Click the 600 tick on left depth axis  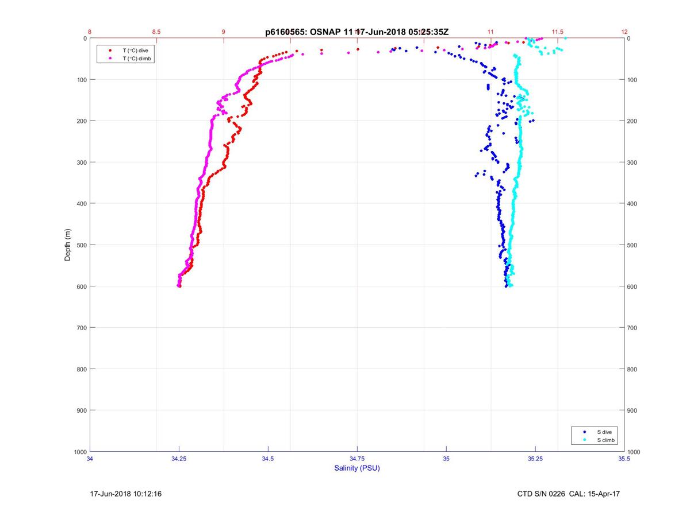point(82,286)
